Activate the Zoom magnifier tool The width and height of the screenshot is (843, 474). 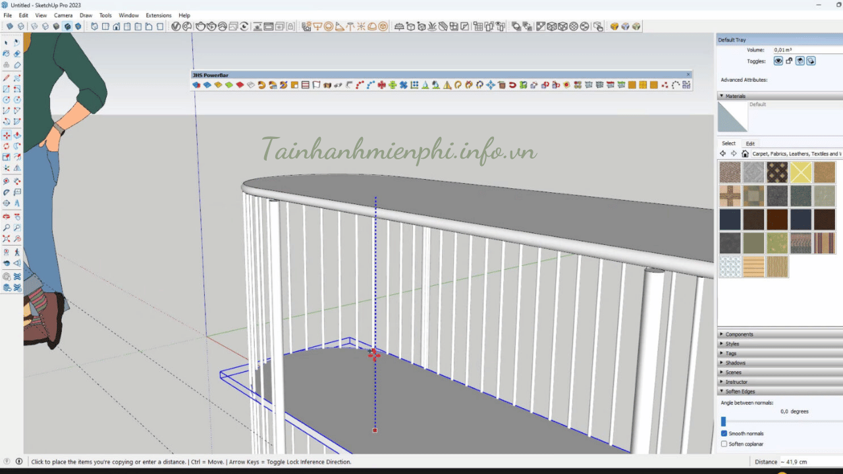(x=7, y=228)
